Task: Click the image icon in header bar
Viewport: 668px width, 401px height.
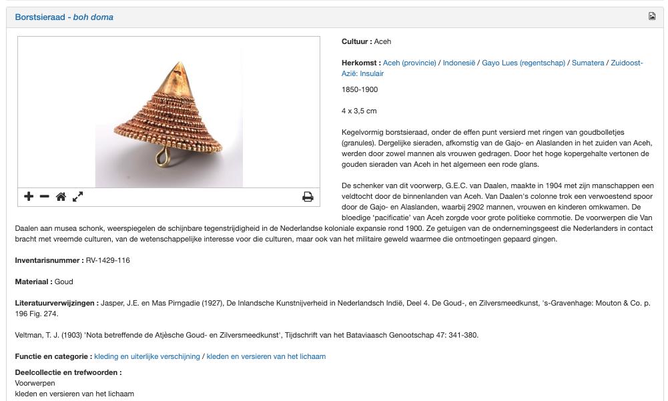Action: point(652,16)
